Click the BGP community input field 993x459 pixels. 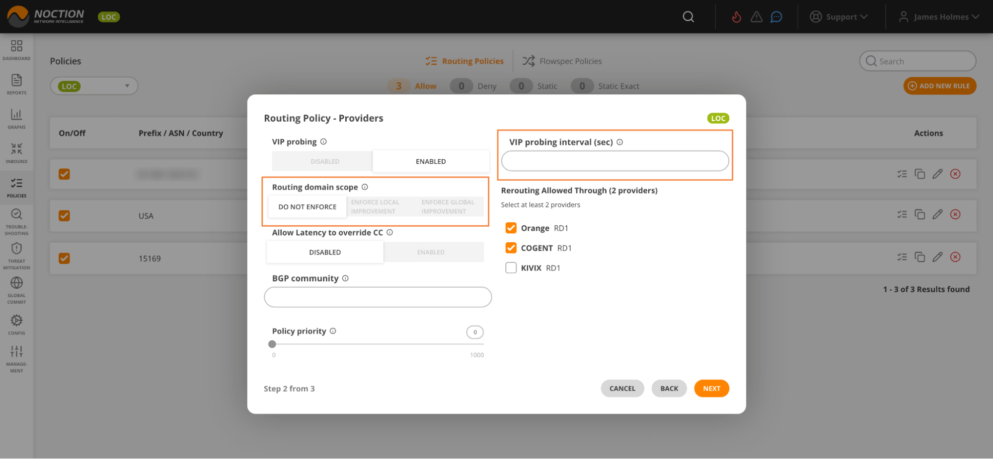378,297
